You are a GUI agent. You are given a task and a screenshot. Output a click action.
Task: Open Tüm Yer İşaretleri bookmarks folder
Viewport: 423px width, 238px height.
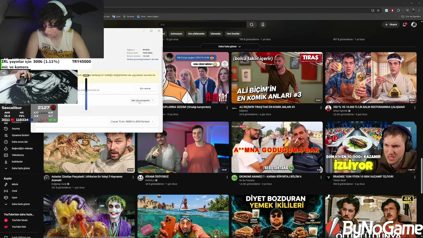tap(411, 17)
